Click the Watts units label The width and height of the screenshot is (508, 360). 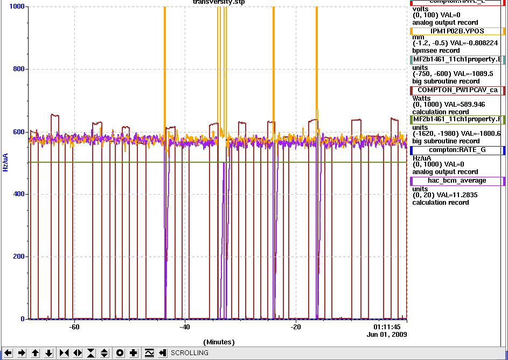point(421,98)
